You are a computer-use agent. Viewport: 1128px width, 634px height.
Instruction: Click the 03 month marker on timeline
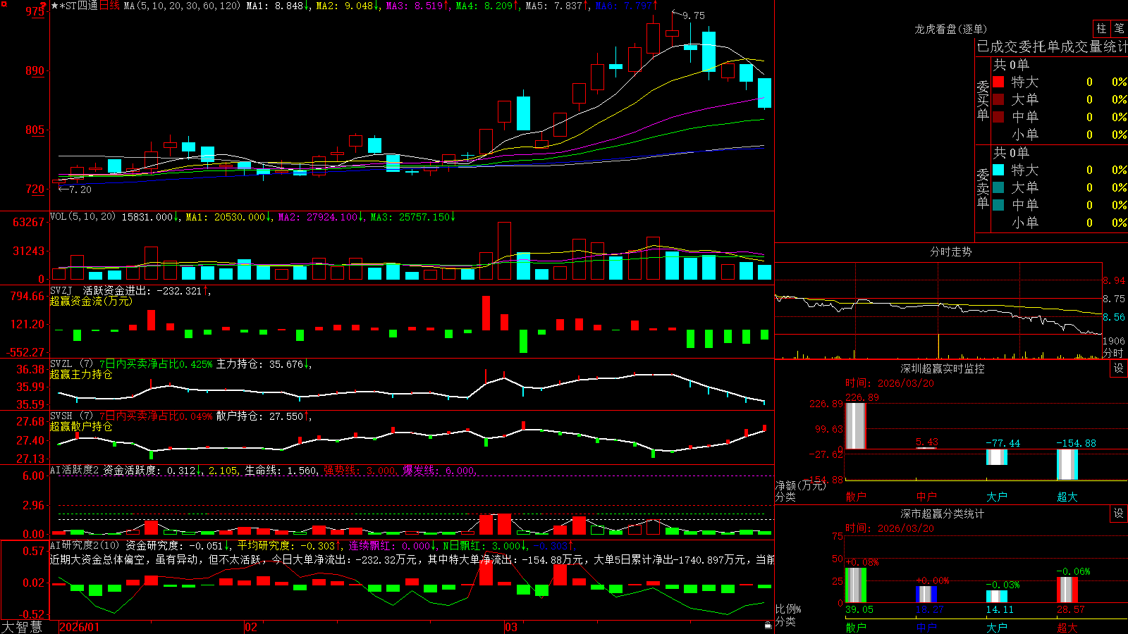(x=511, y=627)
